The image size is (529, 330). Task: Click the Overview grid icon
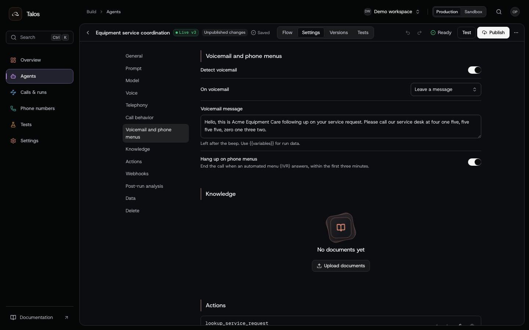(13, 60)
